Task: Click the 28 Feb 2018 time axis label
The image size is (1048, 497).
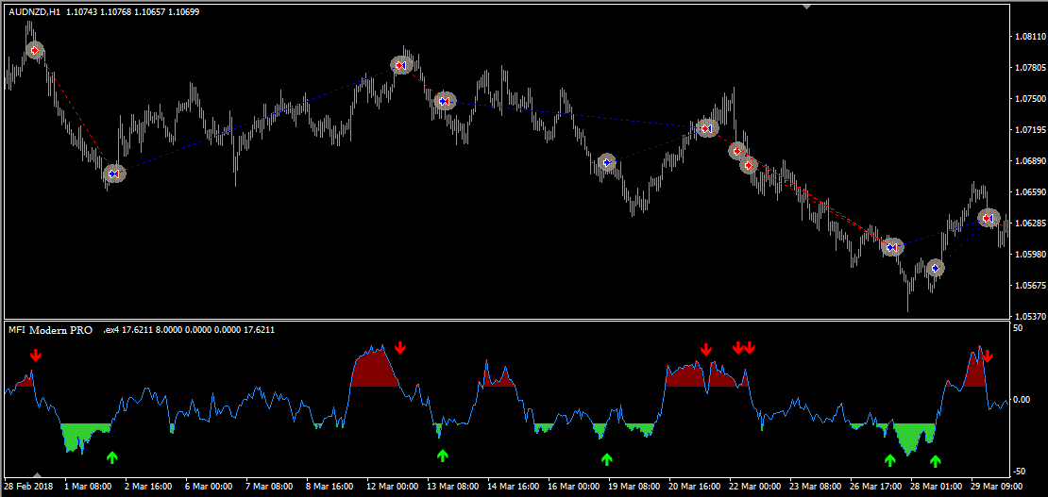Action: [x=28, y=487]
